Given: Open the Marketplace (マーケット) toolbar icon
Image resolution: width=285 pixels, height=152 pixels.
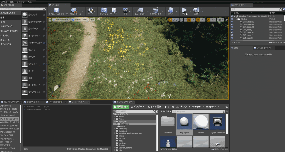Looking at the screenshot, I should point(114,11).
